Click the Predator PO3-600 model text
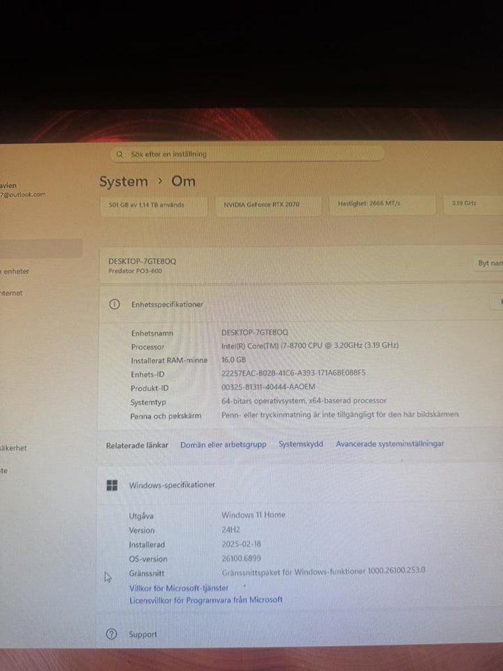The width and height of the screenshot is (503, 671). [x=135, y=271]
